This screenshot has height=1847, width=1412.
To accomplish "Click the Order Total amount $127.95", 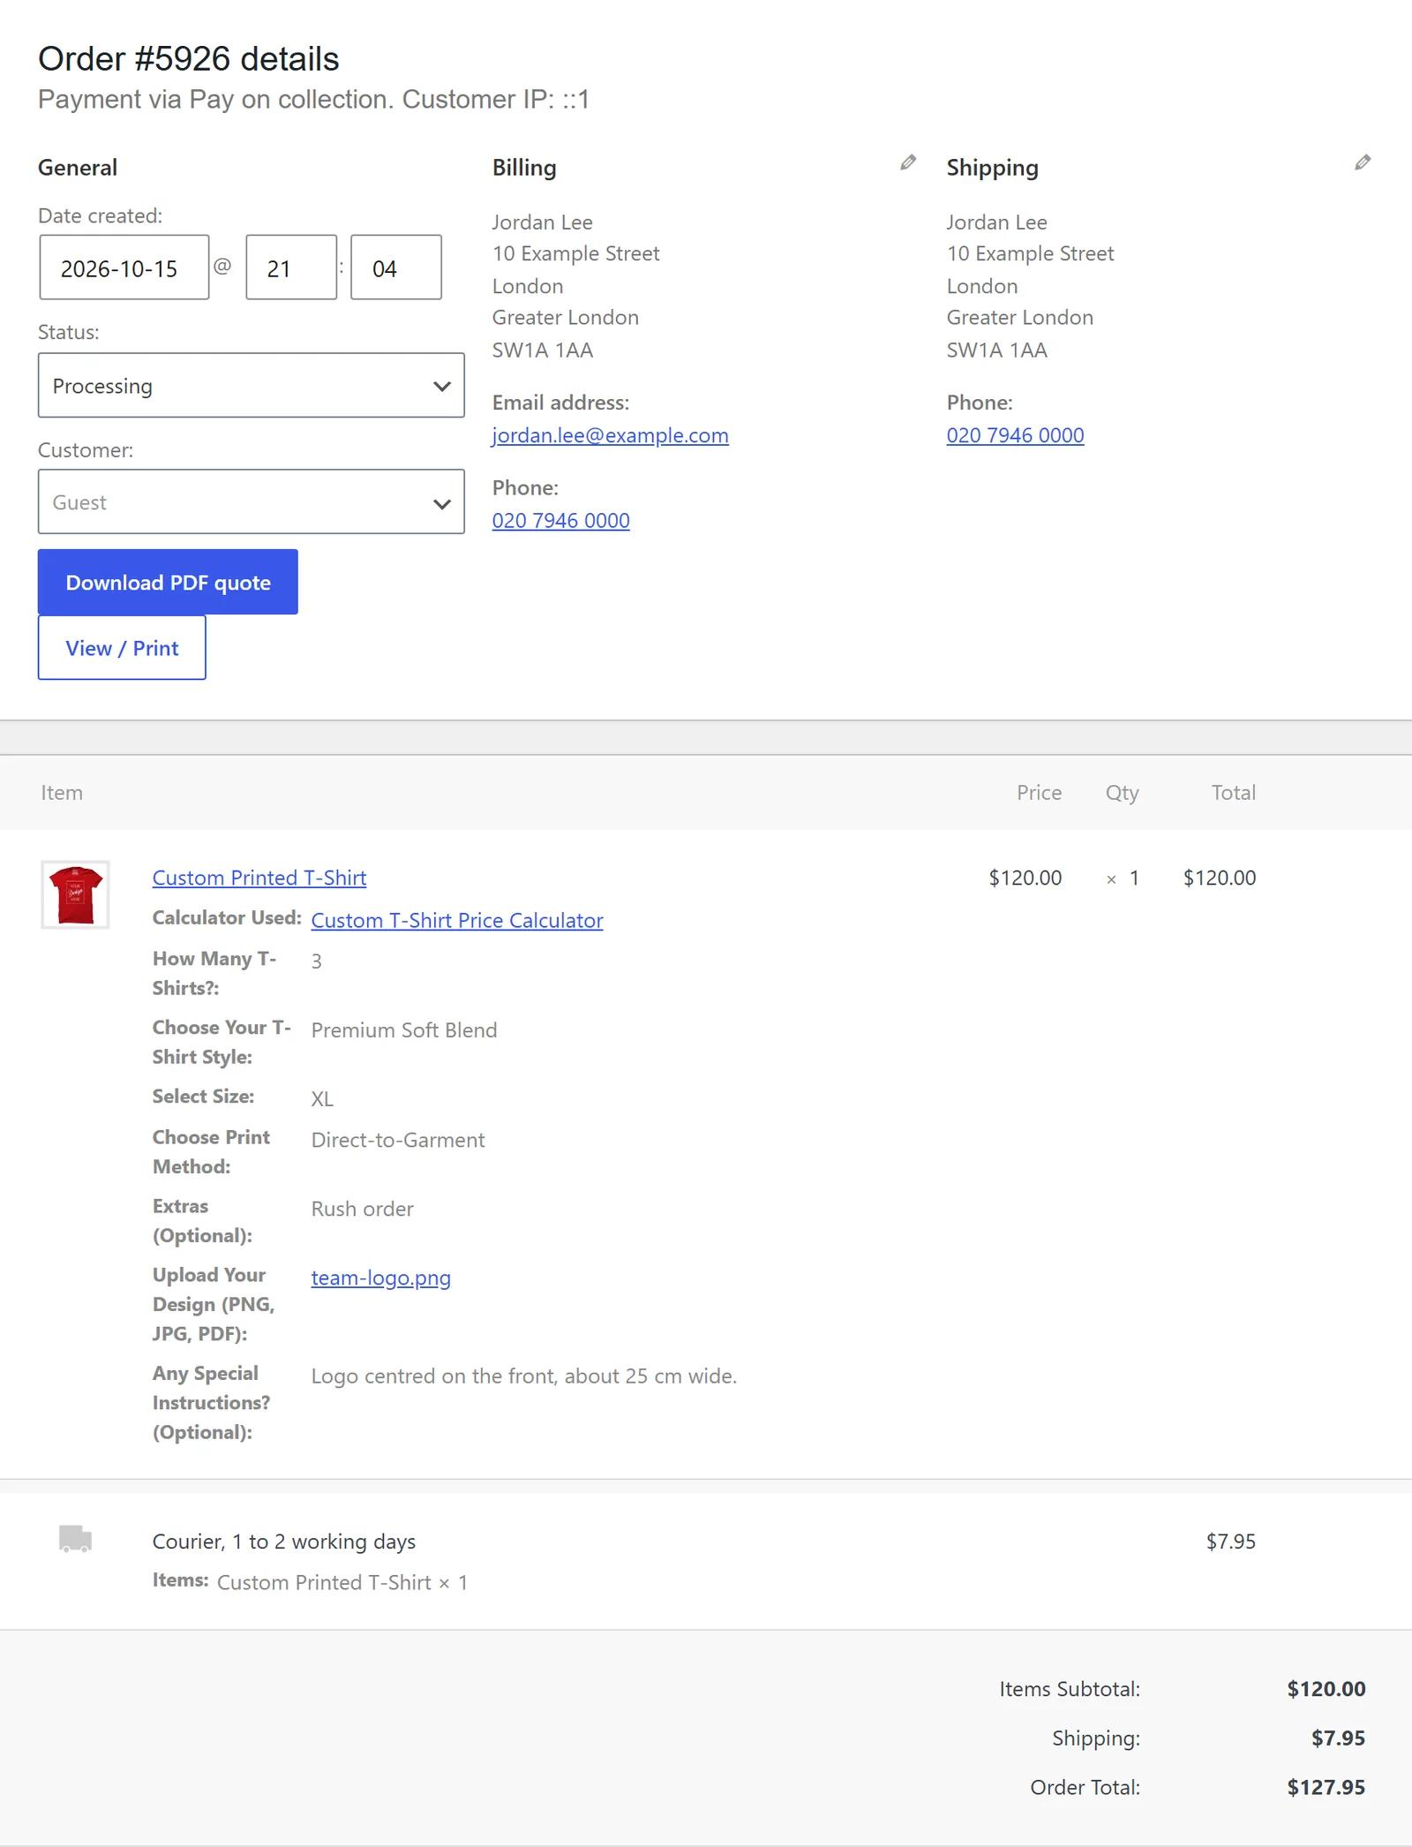I will [1326, 1788].
